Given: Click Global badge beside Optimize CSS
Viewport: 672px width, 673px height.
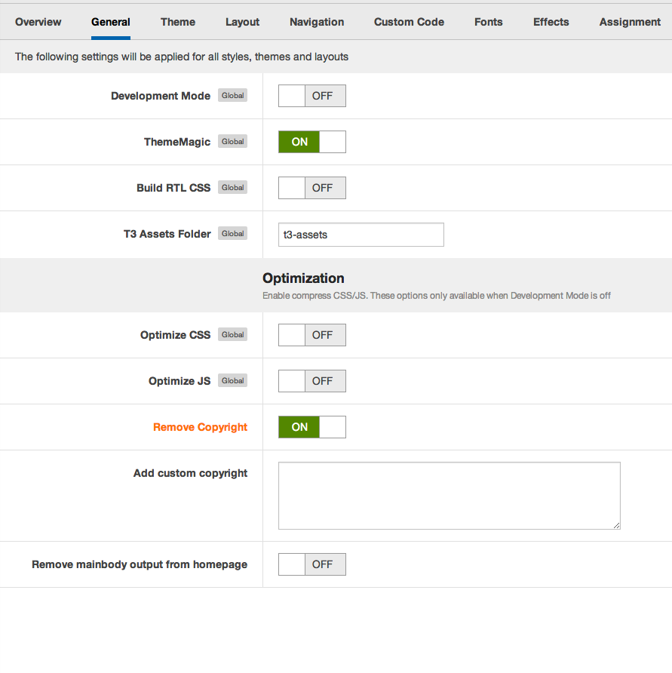Looking at the screenshot, I should [x=232, y=334].
